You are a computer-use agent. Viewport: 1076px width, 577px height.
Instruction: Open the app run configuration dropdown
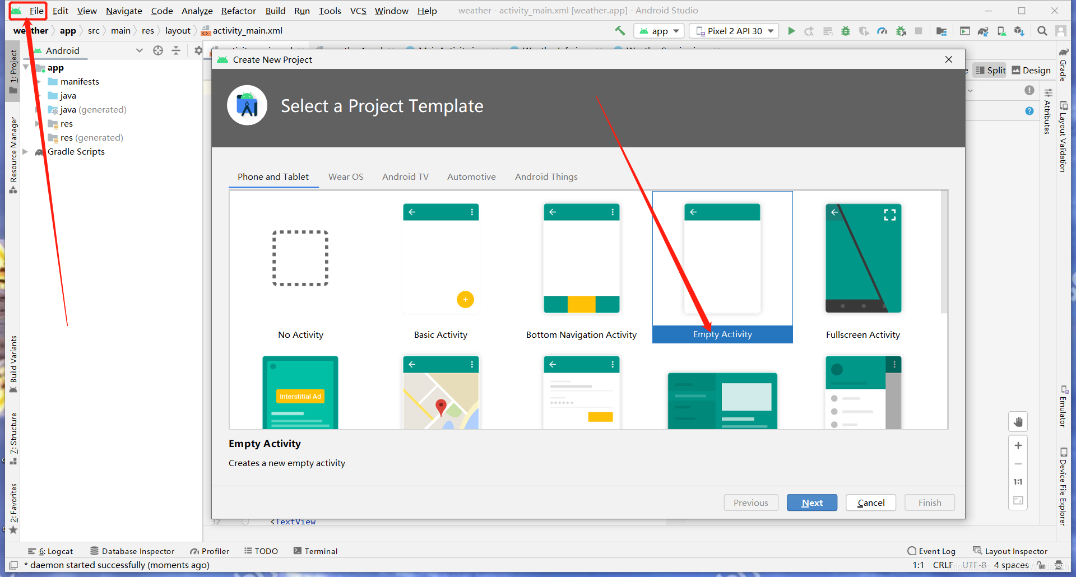(659, 31)
